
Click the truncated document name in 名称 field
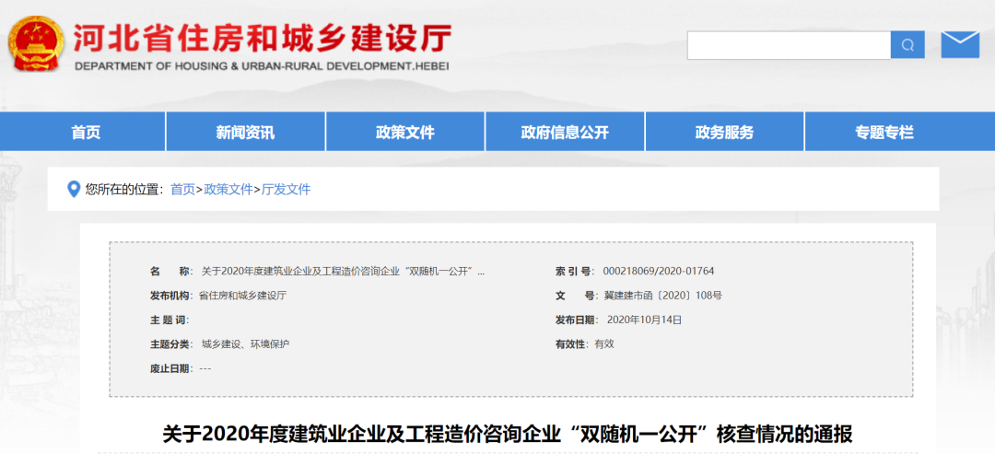pos(342,272)
